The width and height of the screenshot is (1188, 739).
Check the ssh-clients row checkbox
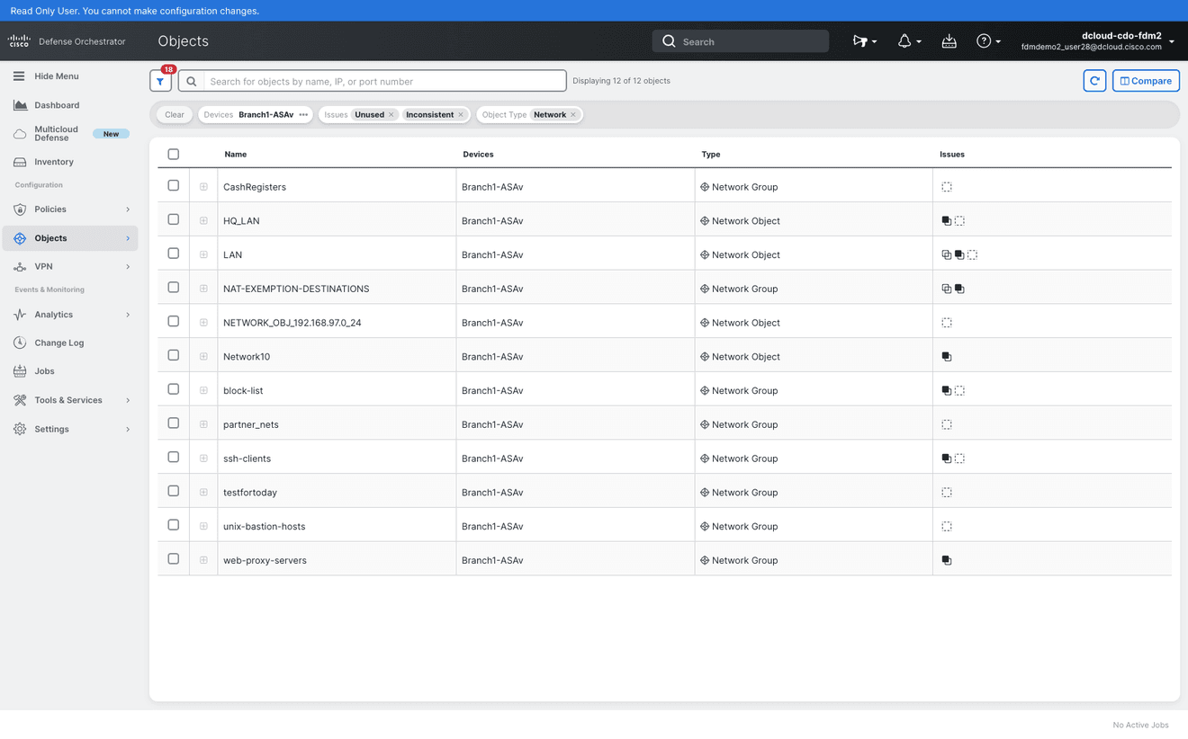[174, 457]
